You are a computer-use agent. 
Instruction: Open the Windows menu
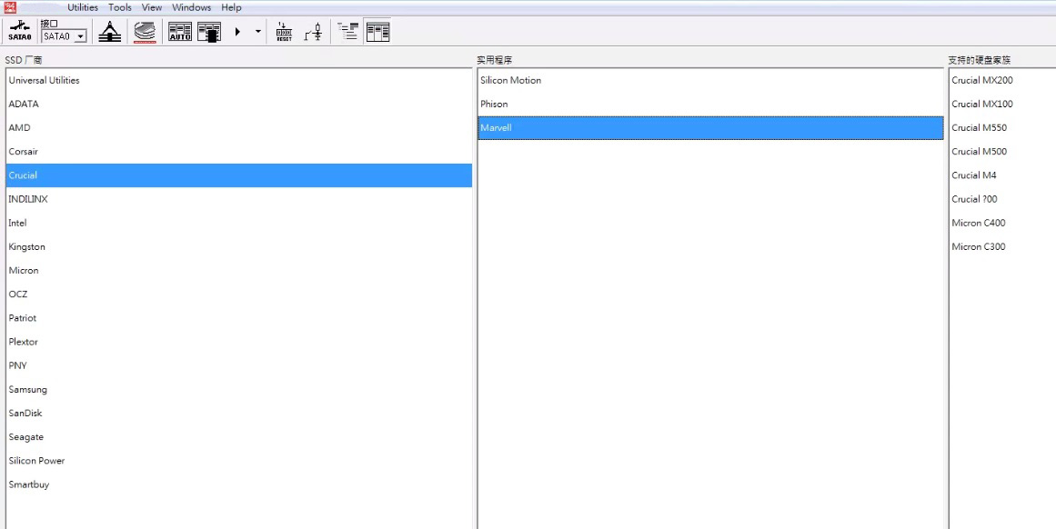[x=191, y=7]
